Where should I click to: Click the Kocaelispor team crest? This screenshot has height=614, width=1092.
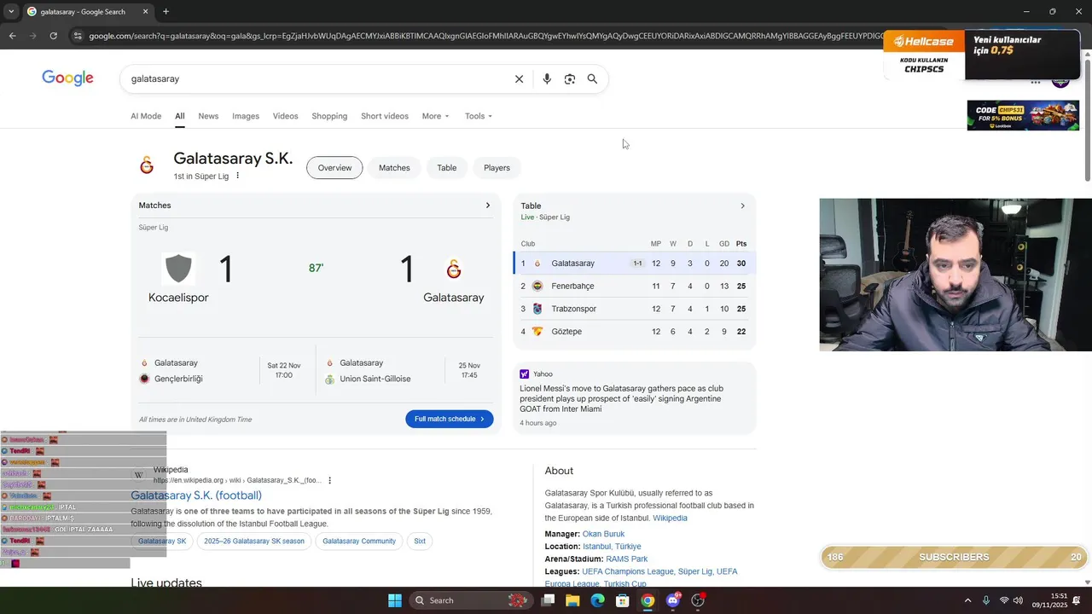tap(178, 269)
